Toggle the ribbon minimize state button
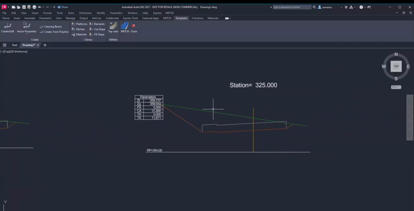The width and height of the screenshot is (414, 211). (x=227, y=18)
